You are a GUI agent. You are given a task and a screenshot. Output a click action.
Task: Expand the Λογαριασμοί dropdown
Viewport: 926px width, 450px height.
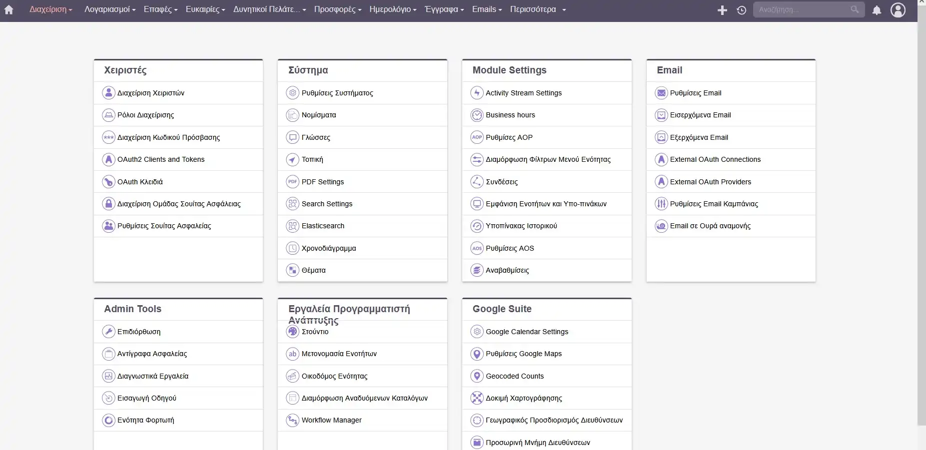pos(110,9)
